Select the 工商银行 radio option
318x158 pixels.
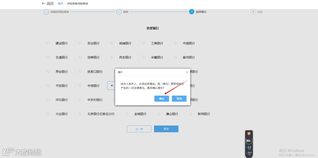pos(144,43)
